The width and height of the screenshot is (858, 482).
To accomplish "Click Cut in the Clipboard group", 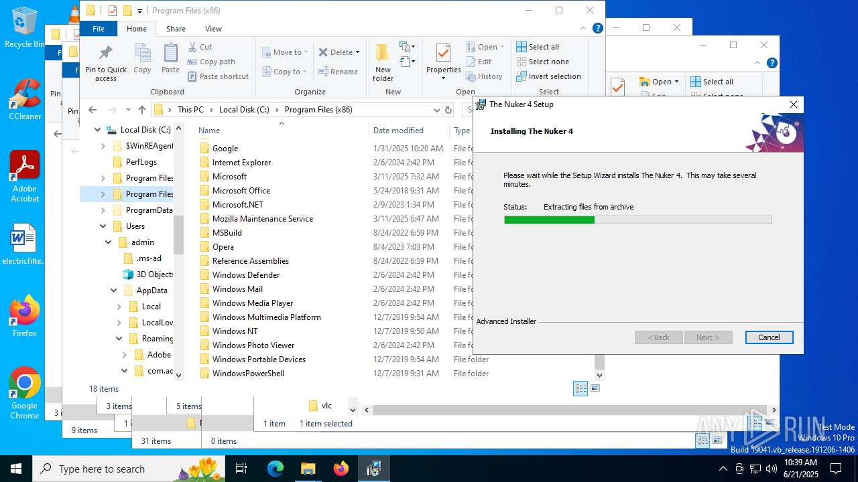I will 200,47.
